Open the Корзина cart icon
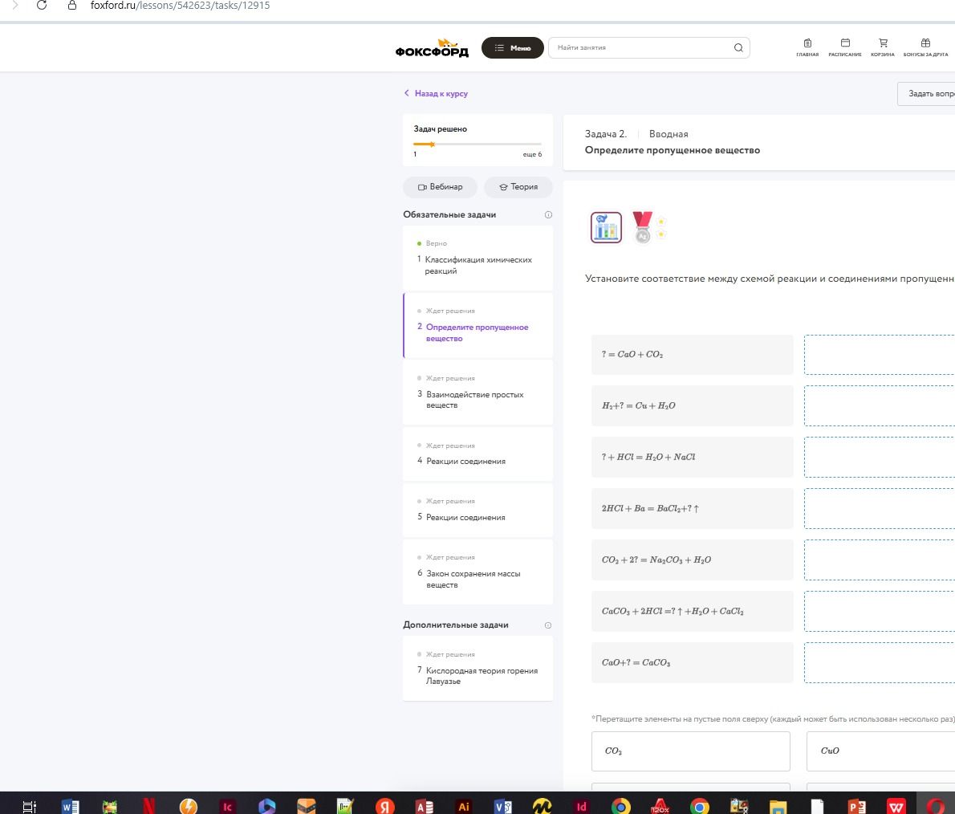 (883, 47)
